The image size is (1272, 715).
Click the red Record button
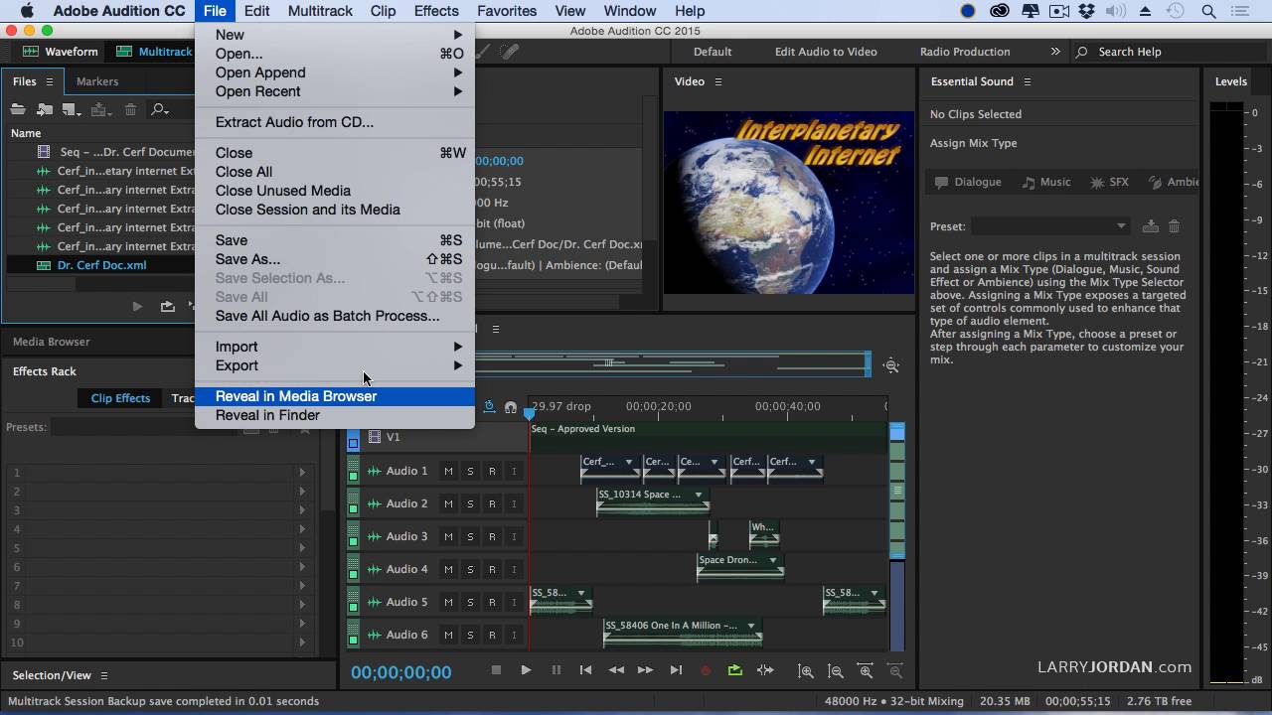point(706,670)
